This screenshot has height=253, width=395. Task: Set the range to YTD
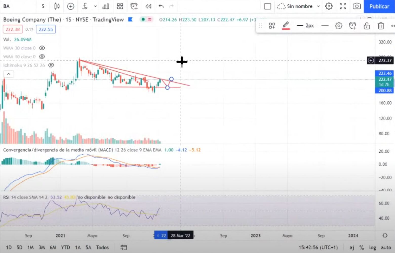pyautogui.click(x=65, y=247)
